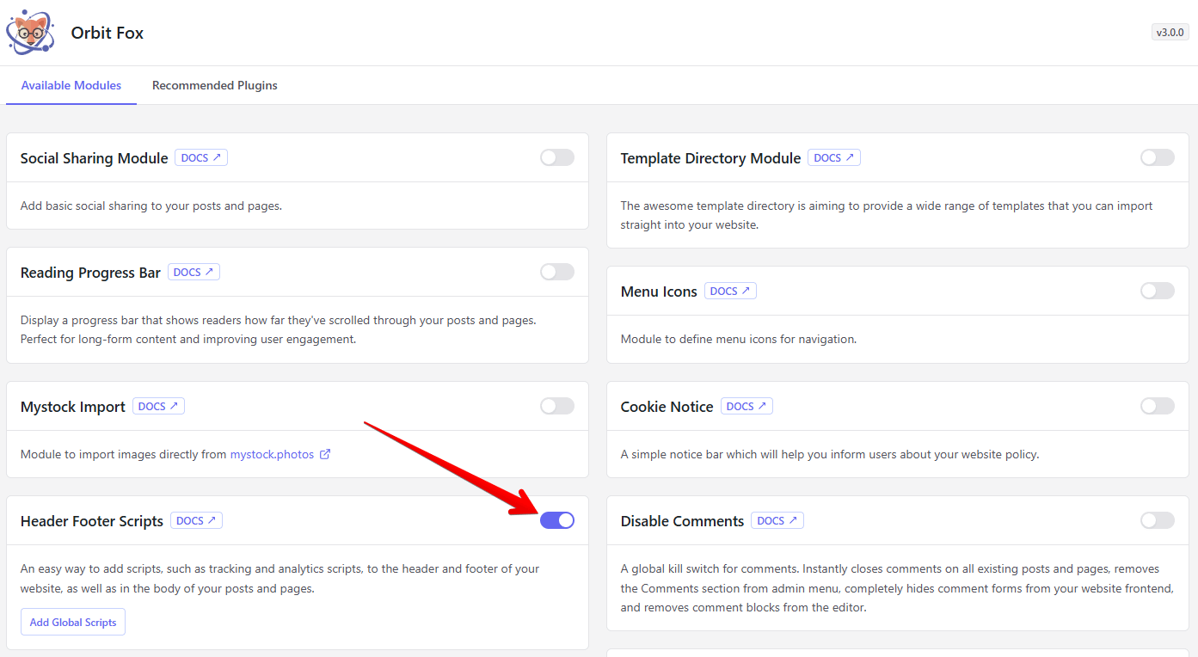This screenshot has height=657, width=1198.
Task: Enable the Social Sharing Module toggle
Action: (556, 157)
